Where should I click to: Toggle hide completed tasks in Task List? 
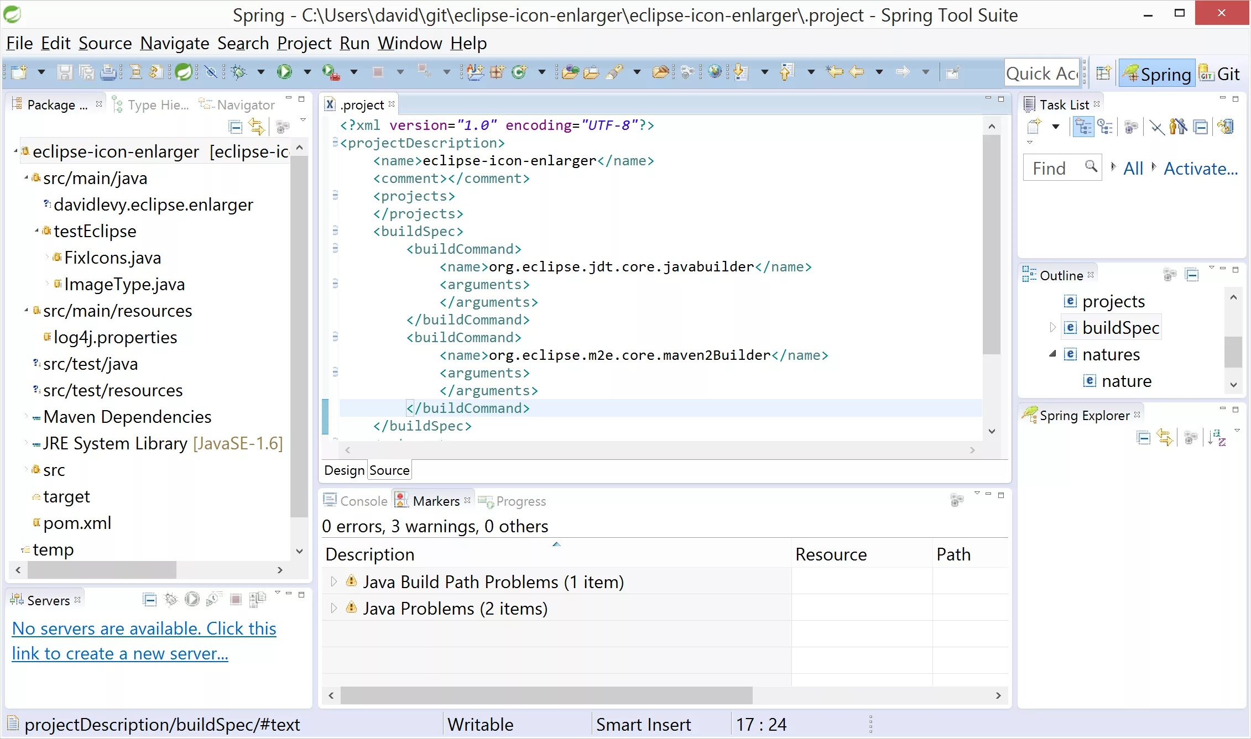[1156, 127]
